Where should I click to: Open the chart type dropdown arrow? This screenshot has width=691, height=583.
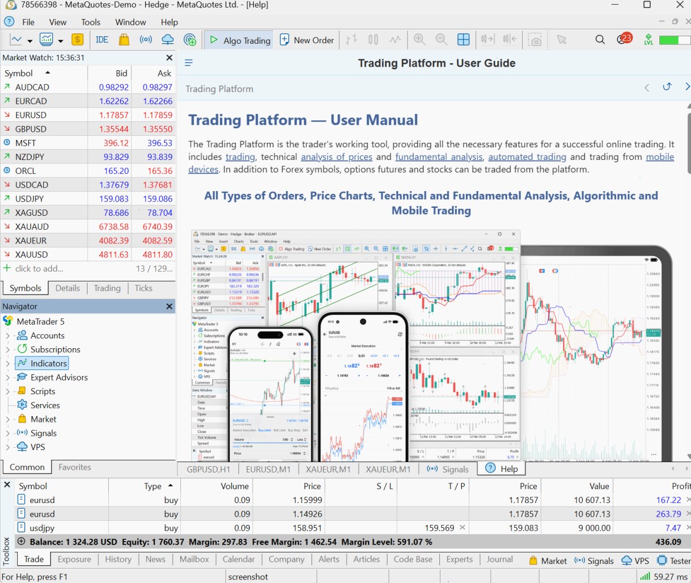(x=30, y=41)
